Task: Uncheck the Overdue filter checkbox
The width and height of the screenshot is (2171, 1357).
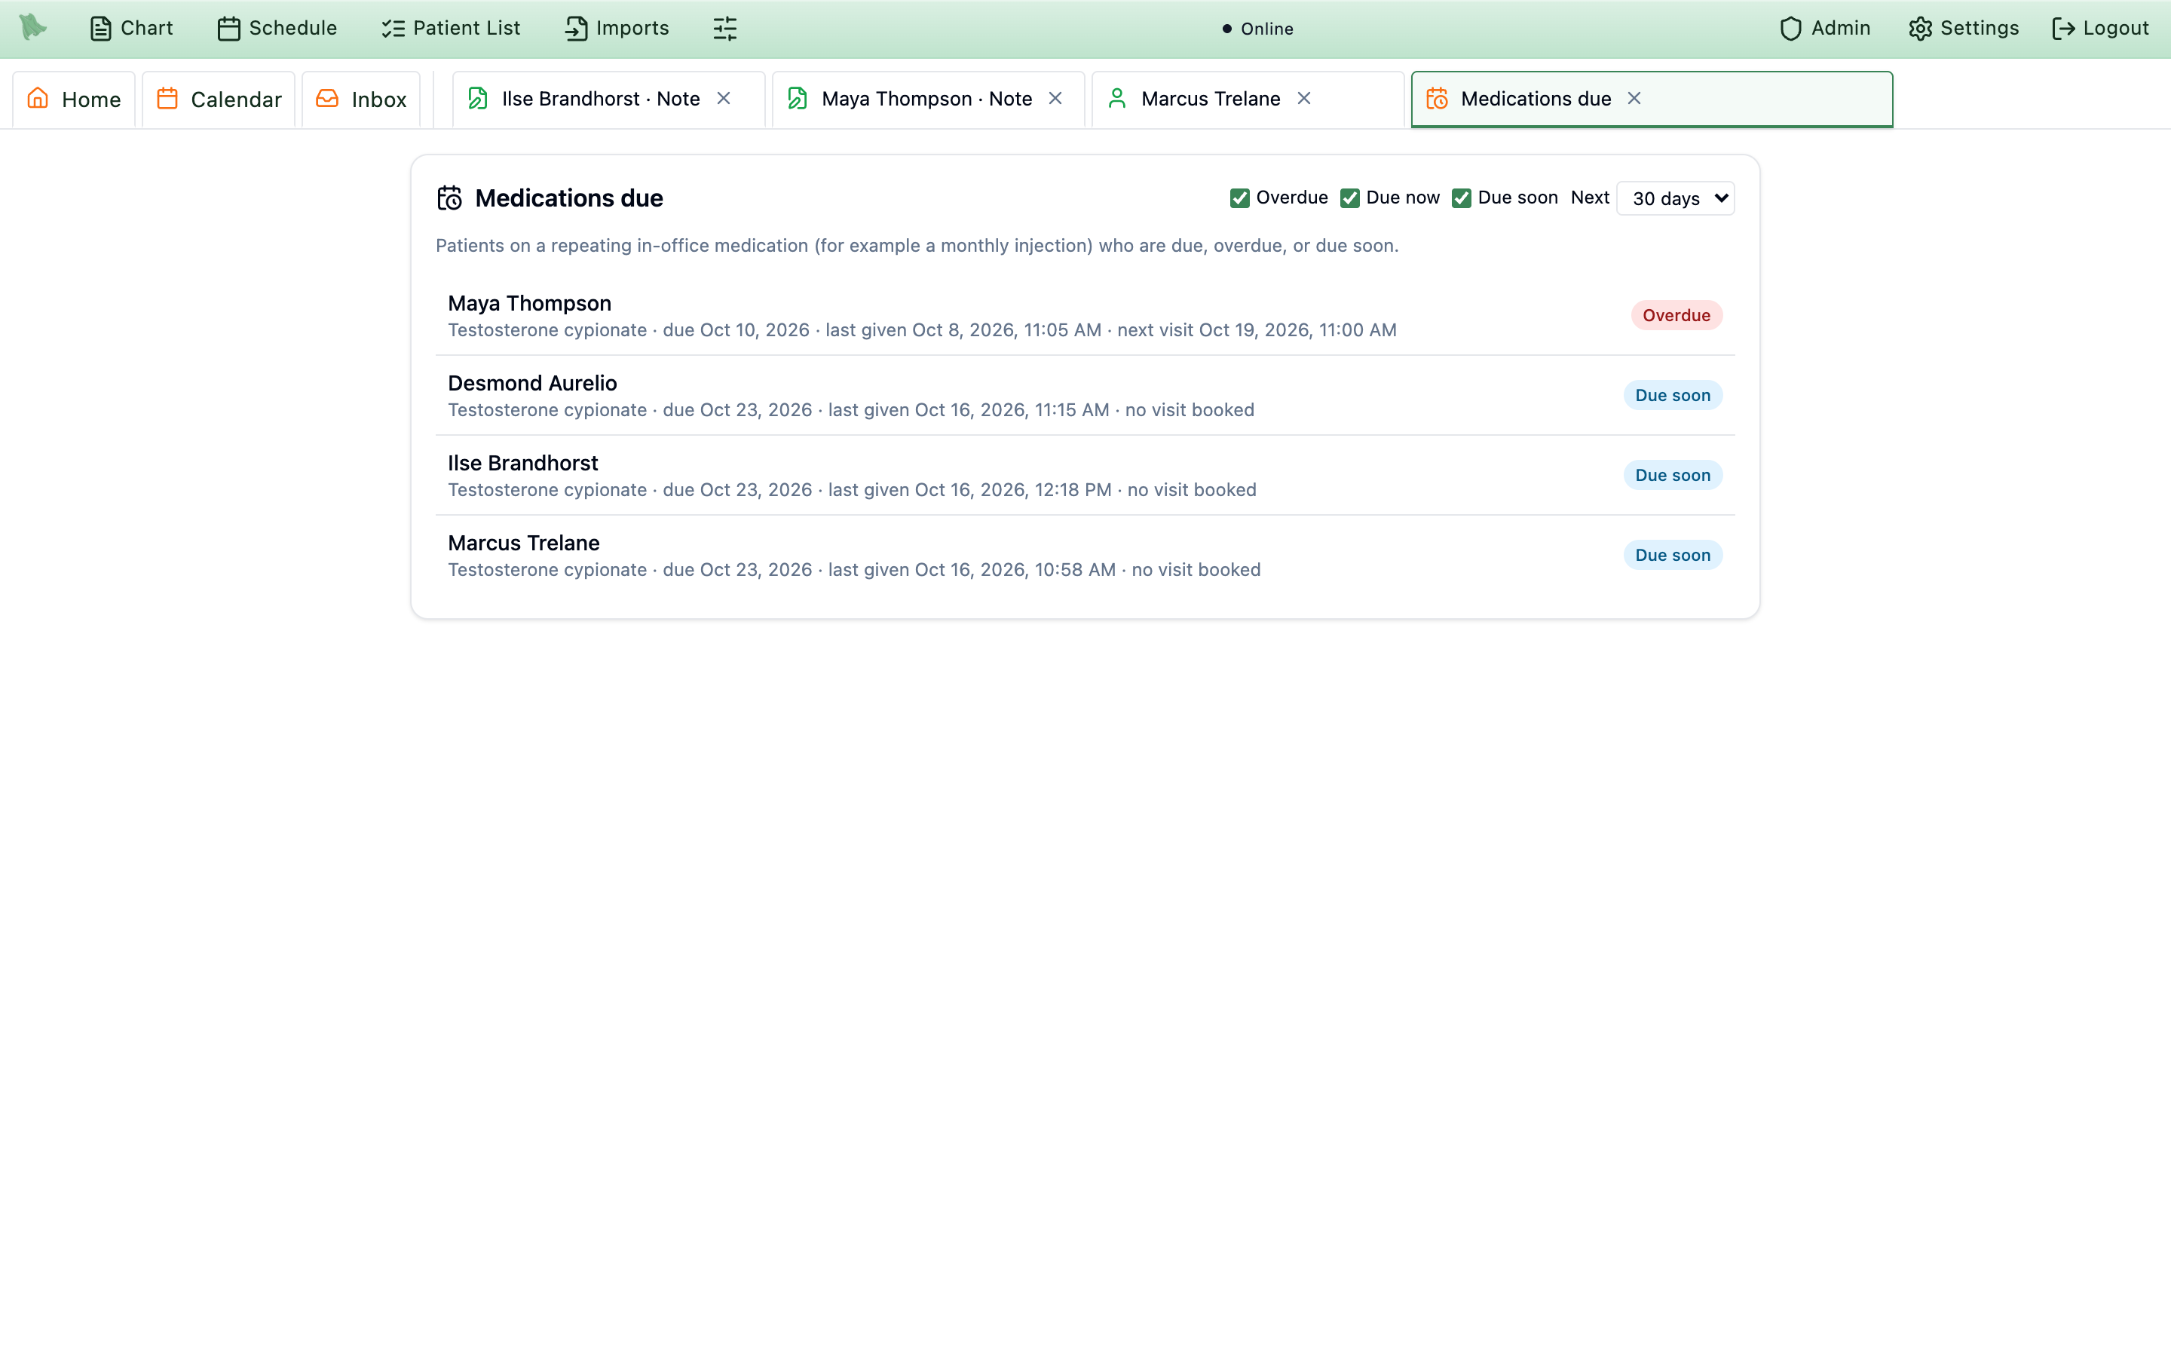Action: click(1240, 198)
